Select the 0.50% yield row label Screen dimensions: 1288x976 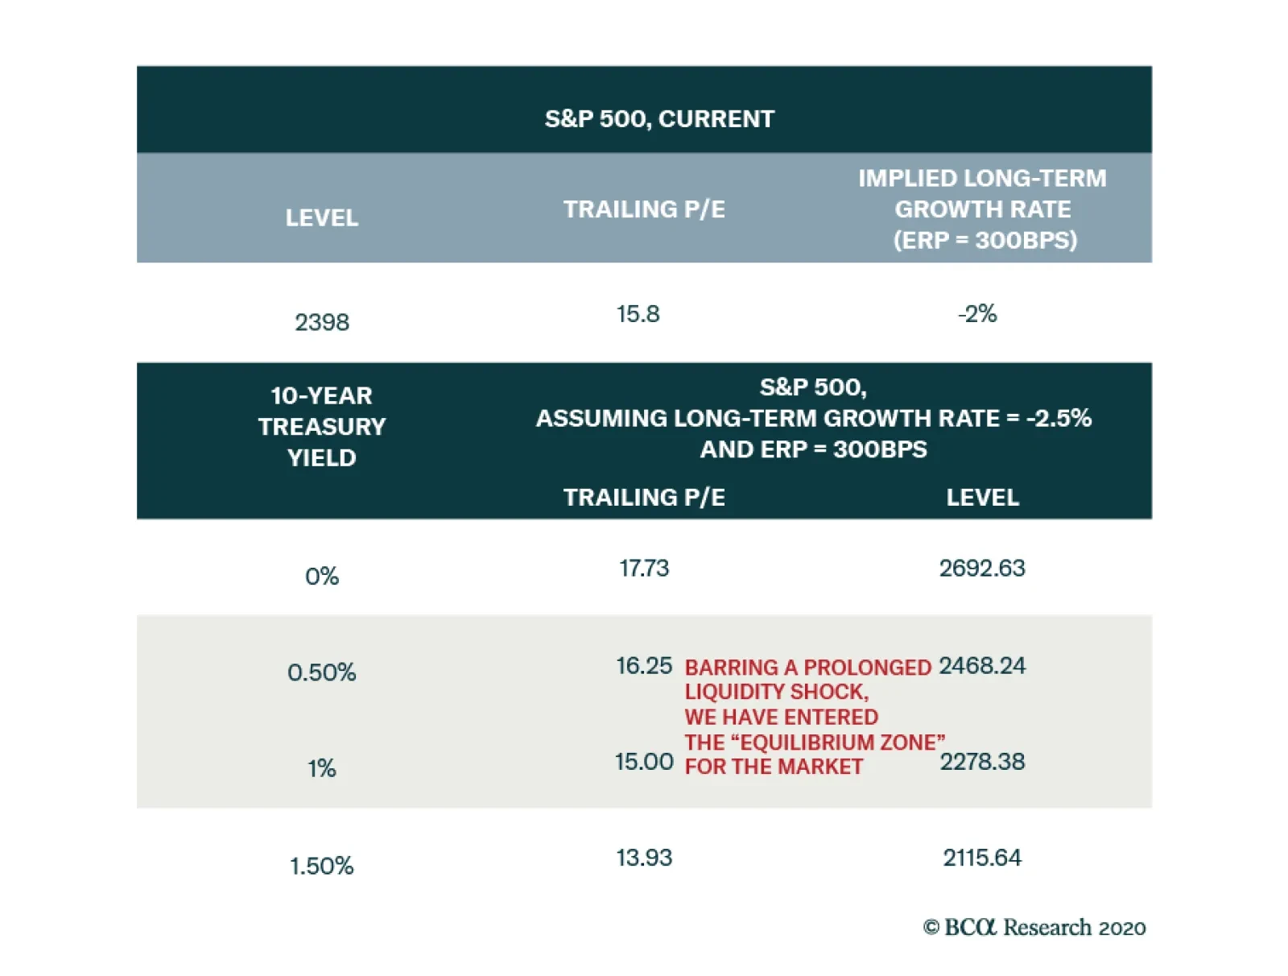click(x=322, y=672)
